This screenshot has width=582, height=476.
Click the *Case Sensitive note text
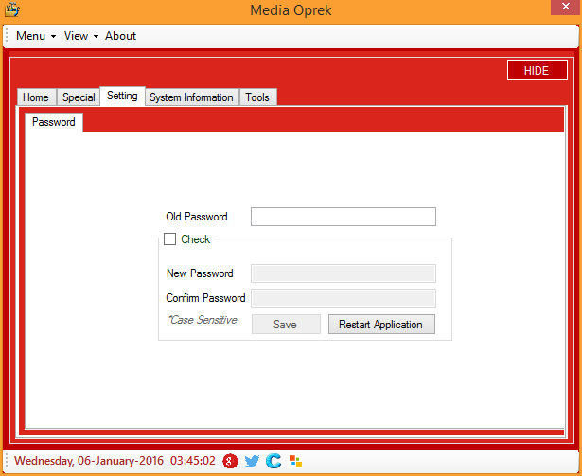point(203,320)
